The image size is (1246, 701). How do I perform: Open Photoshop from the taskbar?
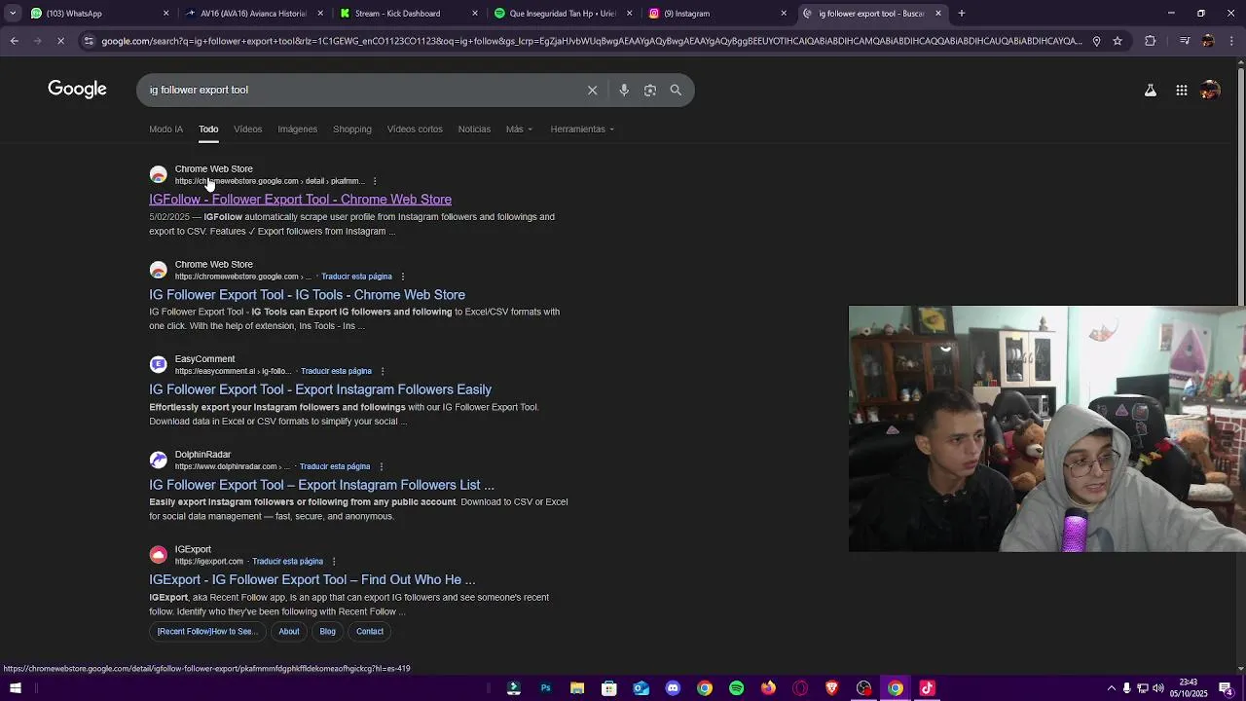pos(545,688)
